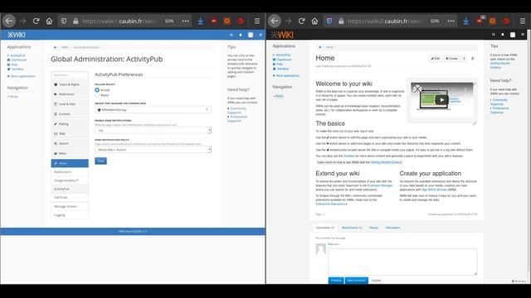Click Save in ActivityPub Preferences

coord(100,161)
